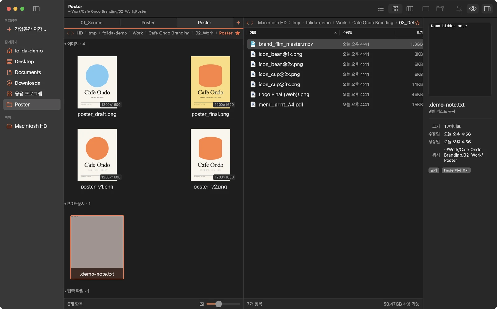Switch to the 01_Source tab
The image size is (497, 309).
(x=92, y=23)
